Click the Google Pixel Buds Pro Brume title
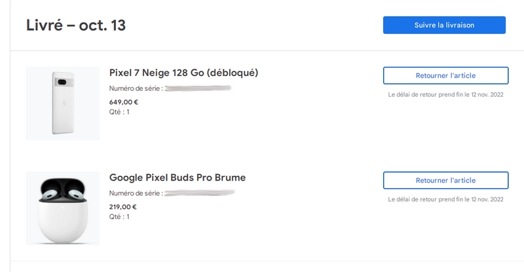The width and height of the screenshot is (524, 272). 178,177
